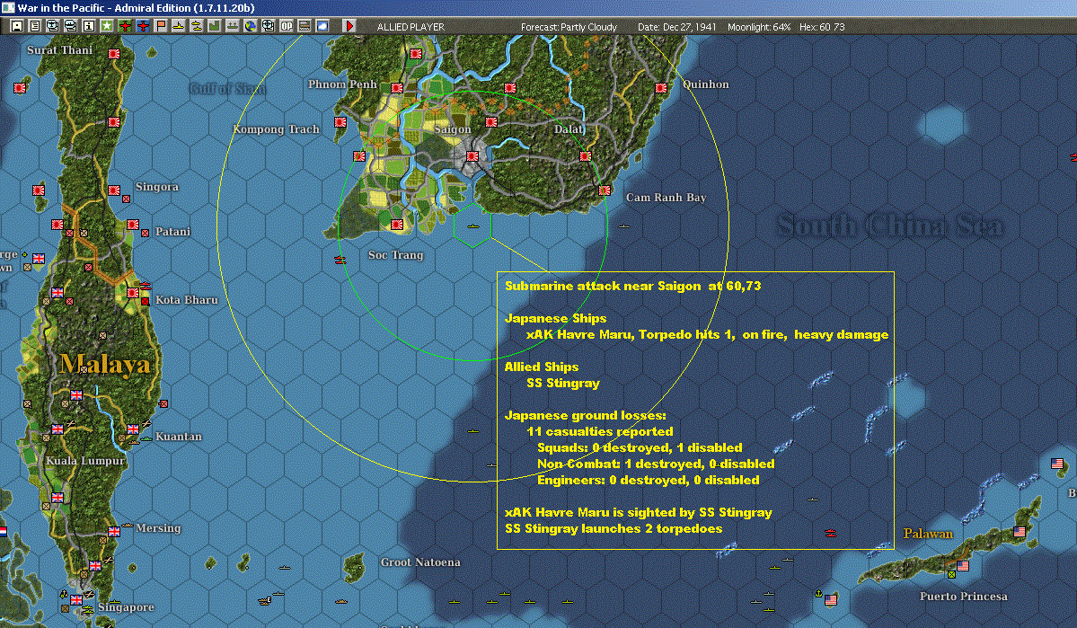The image size is (1077, 628).
Task: Select the Saigon base flag marker
Action: tap(472, 156)
